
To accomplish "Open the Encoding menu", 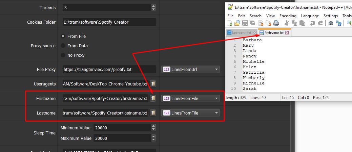I will point(288,16).
